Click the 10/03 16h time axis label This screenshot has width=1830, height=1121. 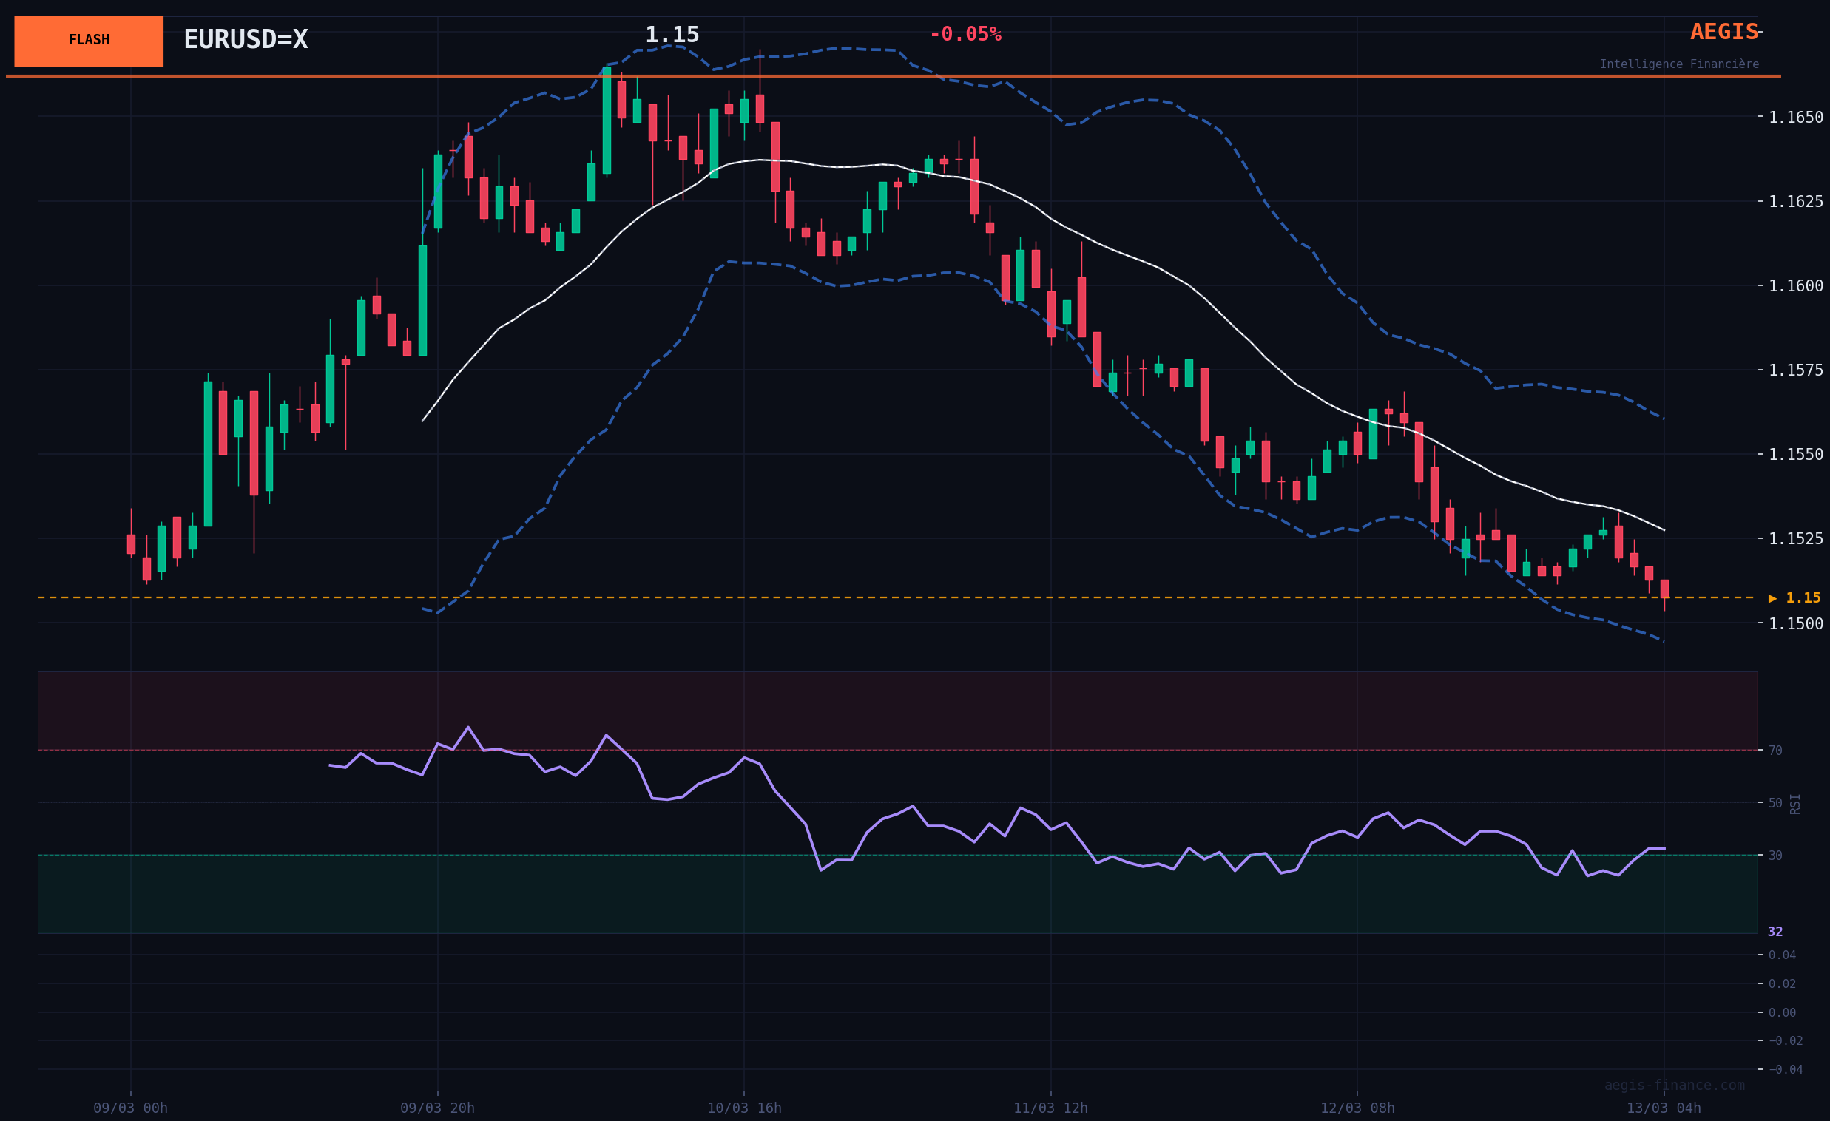click(x=743, y=1108)
